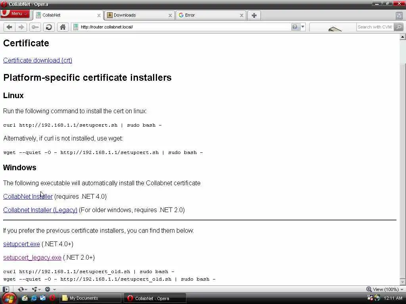The width and height of the screenshot is (406, 304).
Task: Close the Error tab
Action: [x=241, y=15]
